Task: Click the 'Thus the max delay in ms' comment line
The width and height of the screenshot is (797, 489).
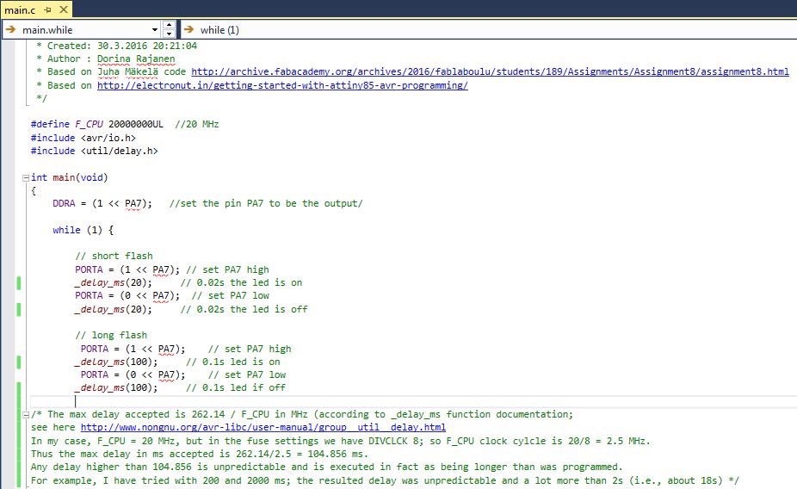Action: click(200, 454)
